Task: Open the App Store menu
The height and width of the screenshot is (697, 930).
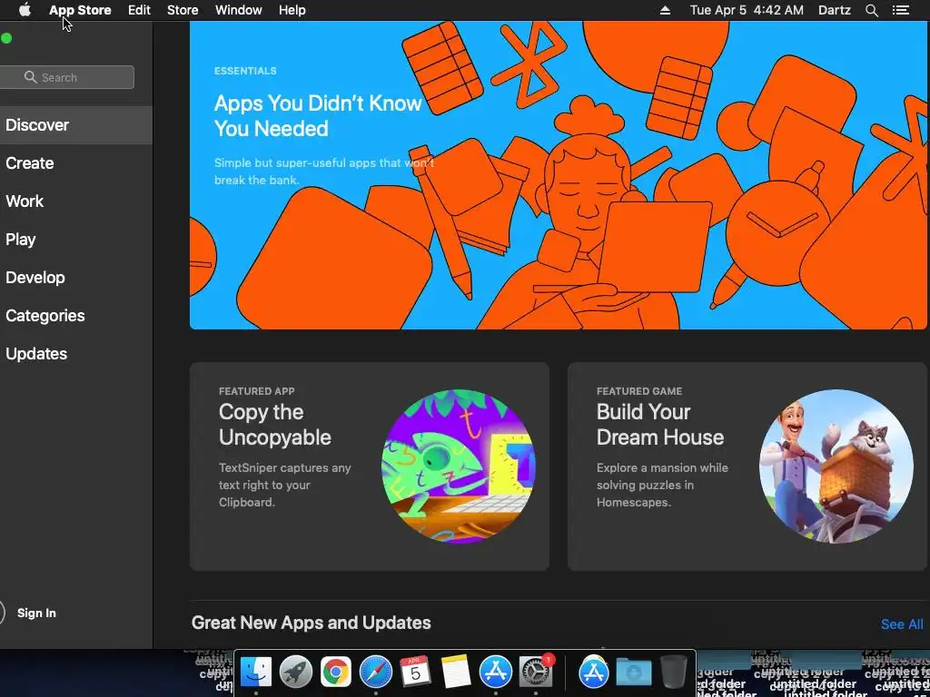Action: coord(80,10)
